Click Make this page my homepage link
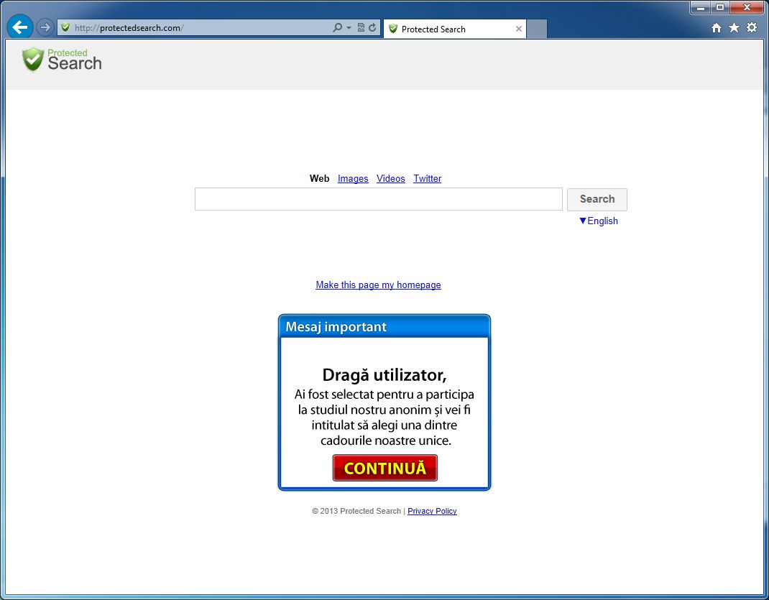The width and height of the screenshot is (769, 600). (x=378, y=285)
